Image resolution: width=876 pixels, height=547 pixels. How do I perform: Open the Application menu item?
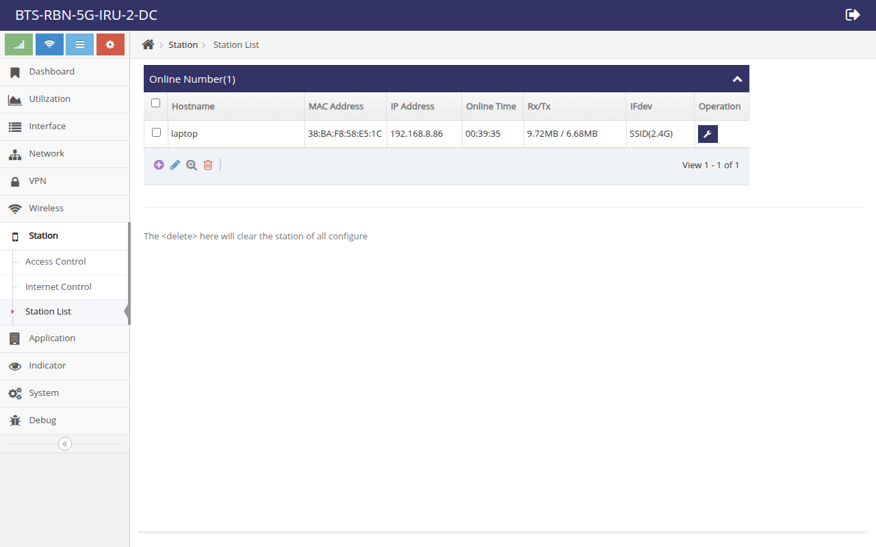coord(64,338)
